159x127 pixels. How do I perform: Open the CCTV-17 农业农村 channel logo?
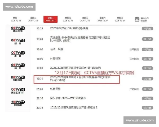18,103
